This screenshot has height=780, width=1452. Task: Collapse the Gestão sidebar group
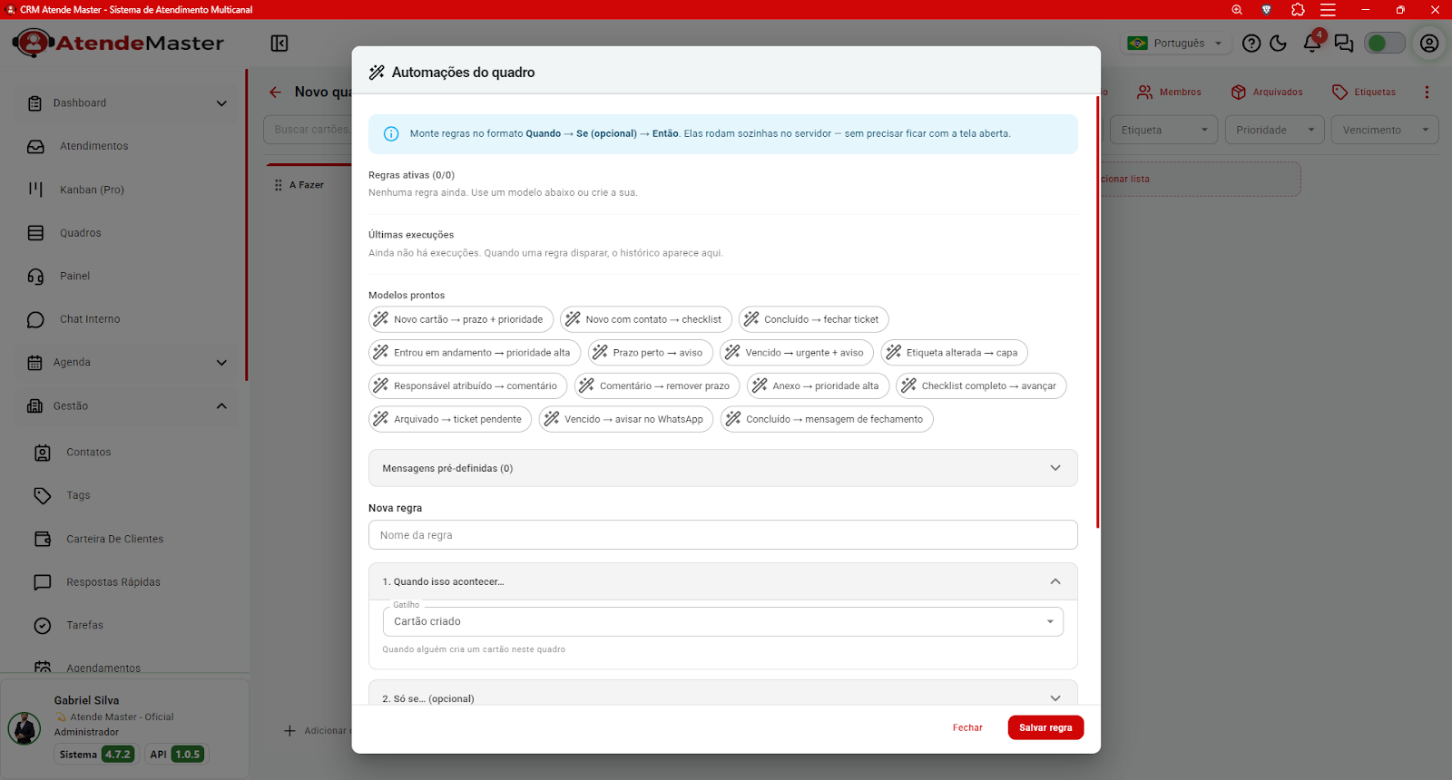point(125,406)
